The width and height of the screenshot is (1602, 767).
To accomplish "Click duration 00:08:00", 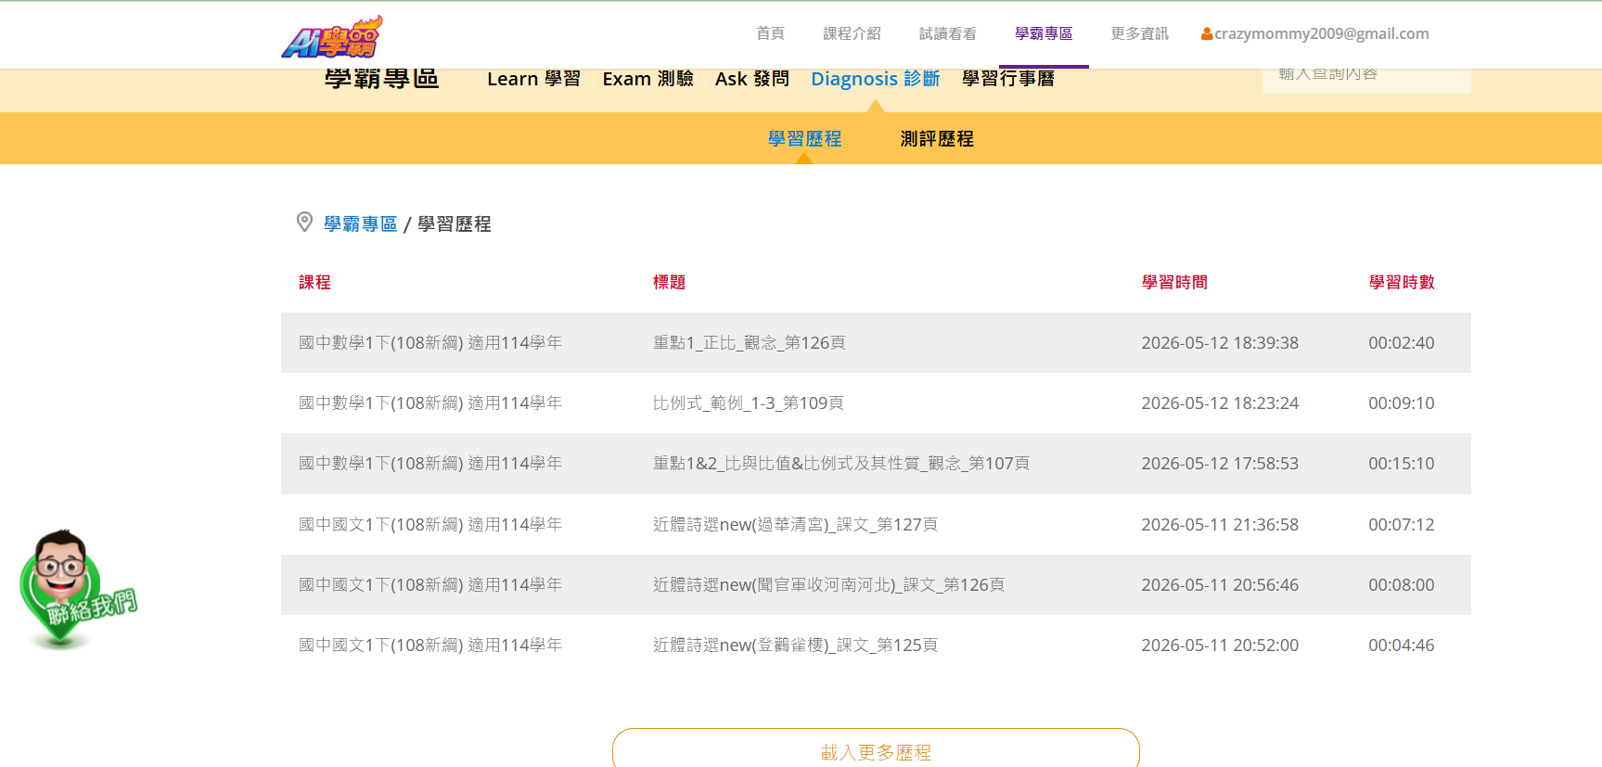I will [1402, 584].
